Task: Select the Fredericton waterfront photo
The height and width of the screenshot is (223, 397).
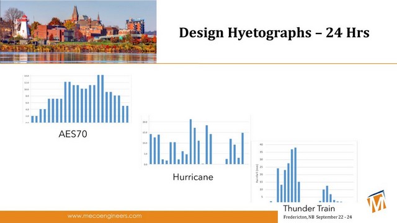Action: tap(78, 32)
